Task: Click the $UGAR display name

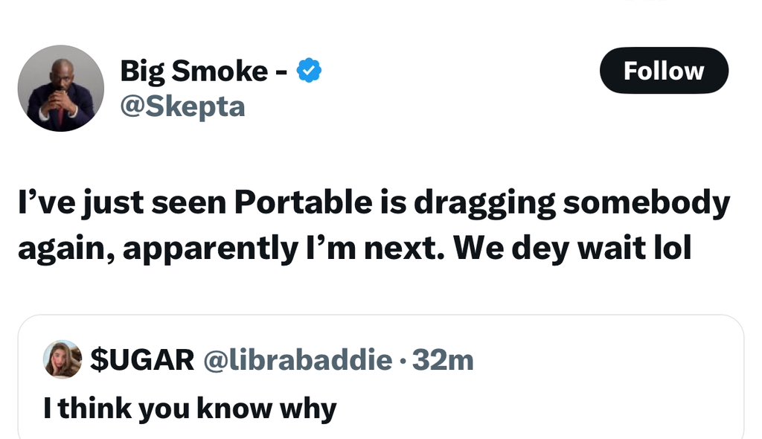Action: 141,360
